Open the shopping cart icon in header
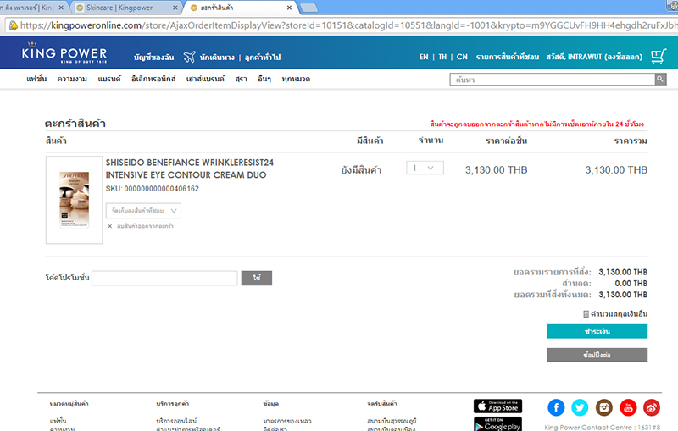Screen dimensions: 678x431 pos(658,57)
